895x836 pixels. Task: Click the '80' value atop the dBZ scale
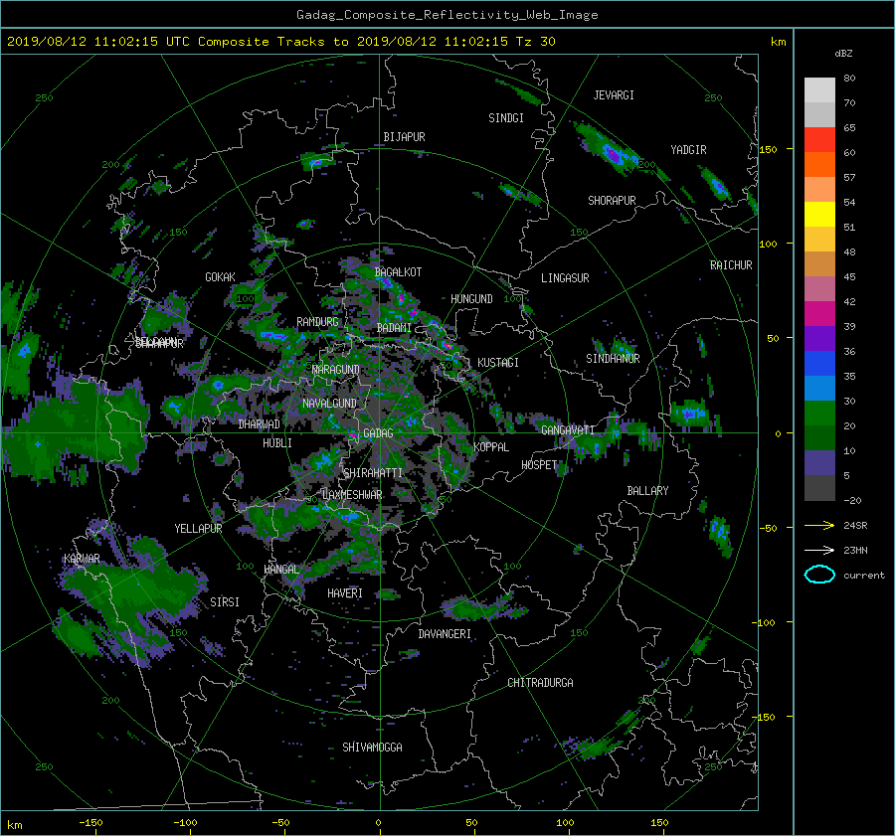[849, 79]
